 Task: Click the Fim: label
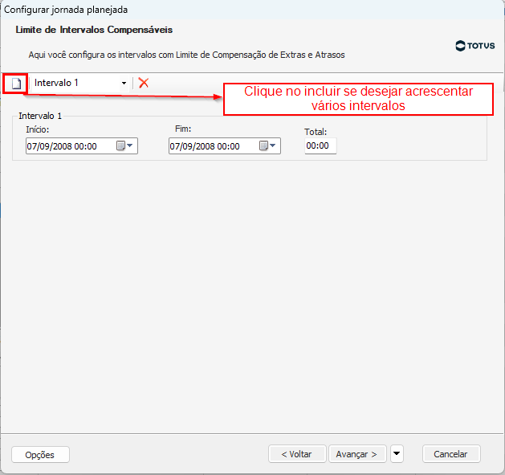click(183, 129)
